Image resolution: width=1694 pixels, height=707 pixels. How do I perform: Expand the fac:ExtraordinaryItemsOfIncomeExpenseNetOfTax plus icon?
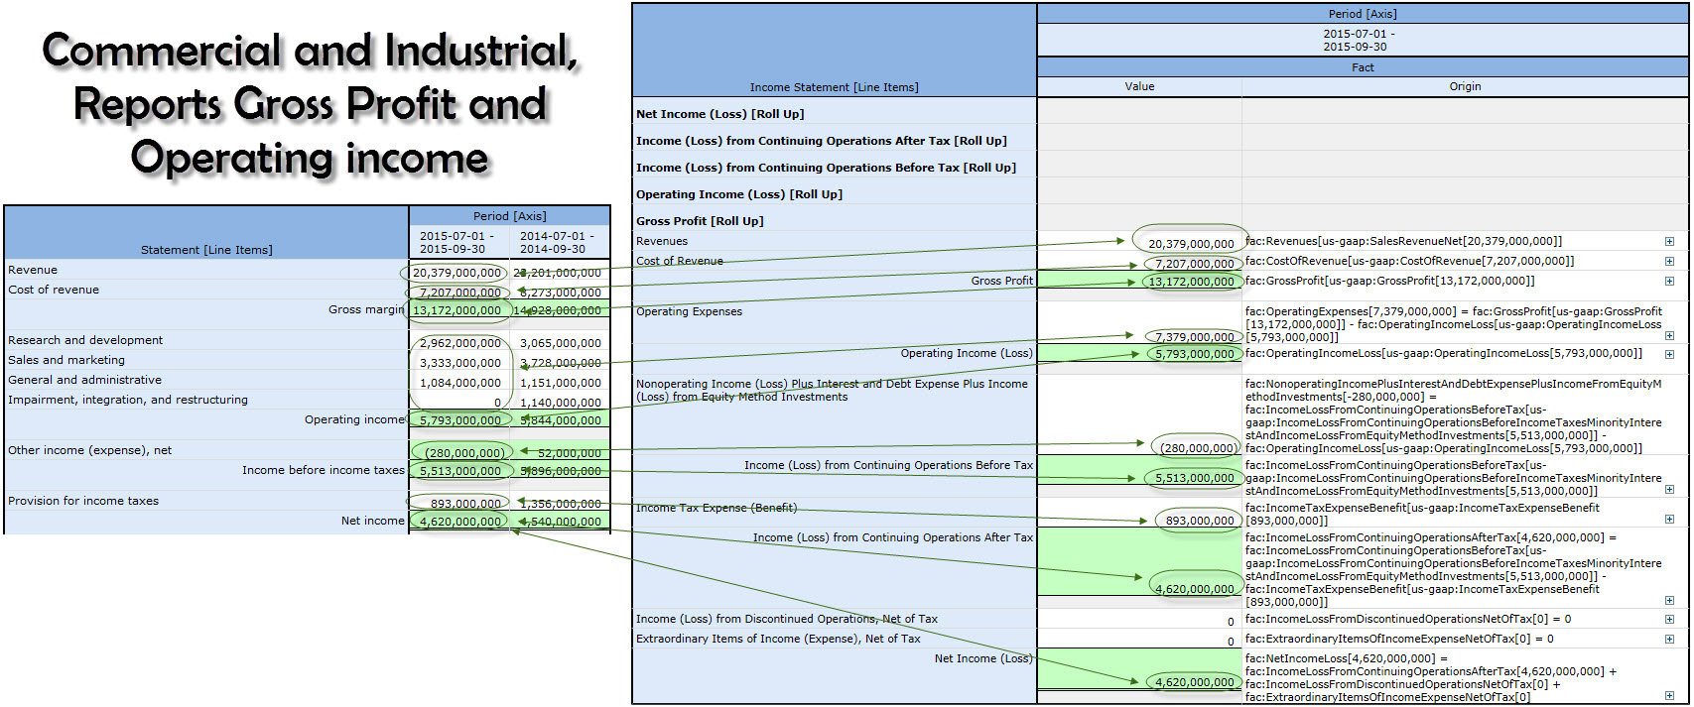click(1669, 639)
